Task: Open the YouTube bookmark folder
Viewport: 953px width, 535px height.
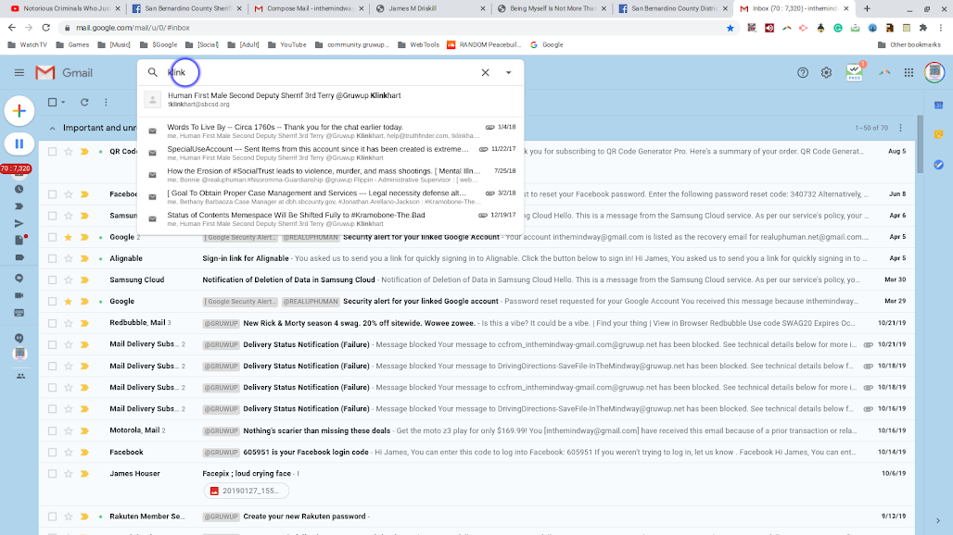Action: tap(286, 44)
